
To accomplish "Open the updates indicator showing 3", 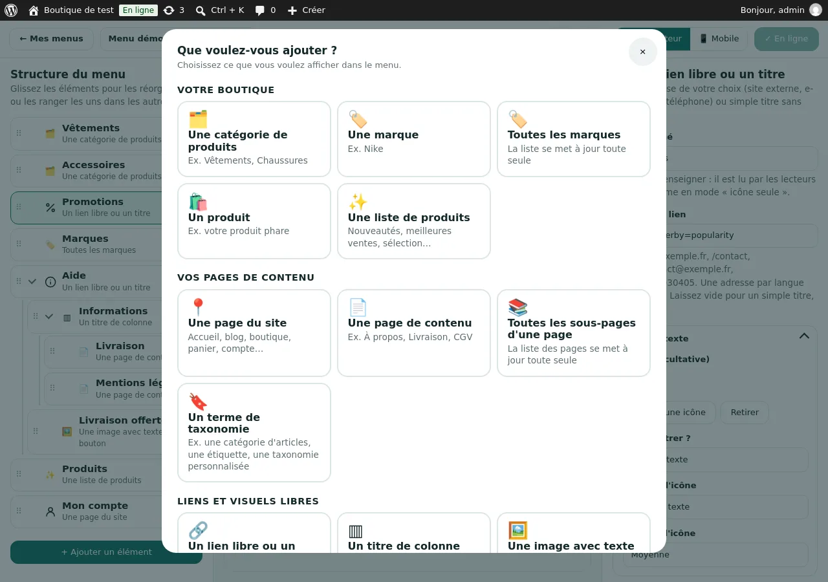I will coord(174,10).
